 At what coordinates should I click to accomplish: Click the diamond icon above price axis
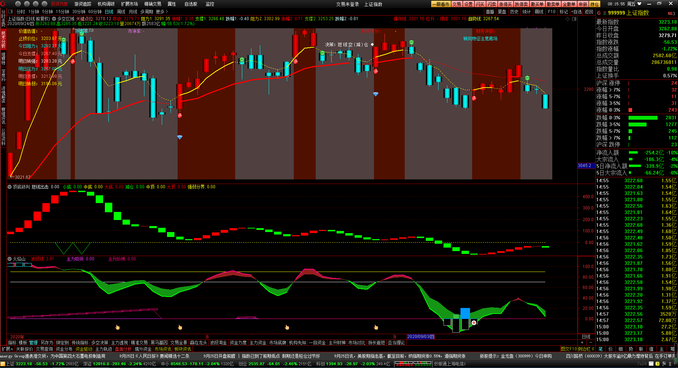click(567, 19)
